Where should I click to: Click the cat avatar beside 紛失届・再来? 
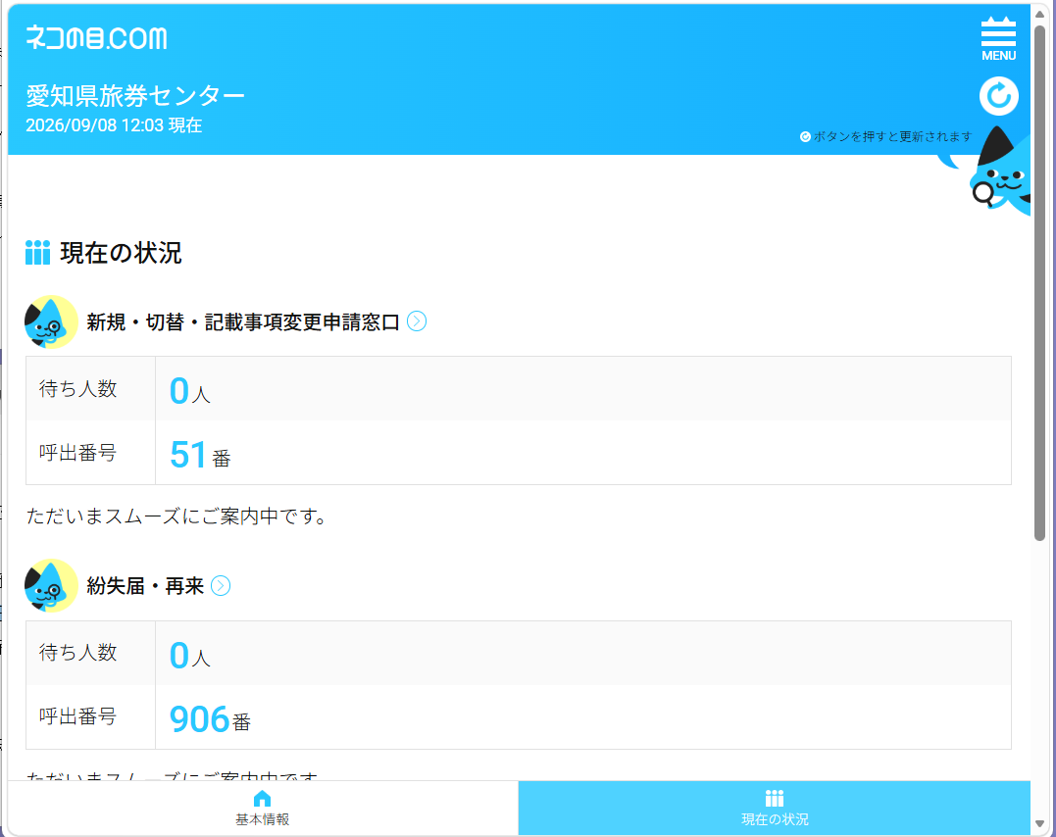coord(51,586)
